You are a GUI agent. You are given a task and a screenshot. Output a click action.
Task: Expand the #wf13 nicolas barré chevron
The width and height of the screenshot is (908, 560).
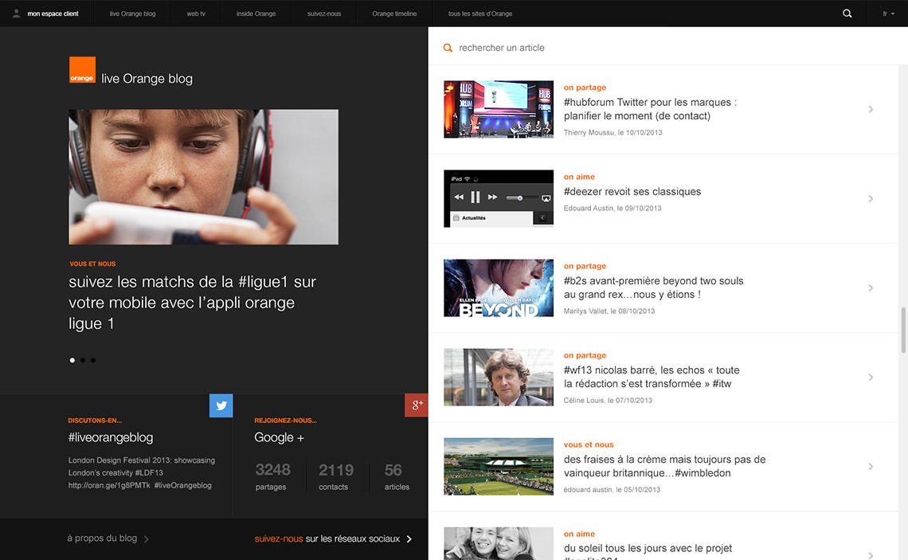click(871, 377)
